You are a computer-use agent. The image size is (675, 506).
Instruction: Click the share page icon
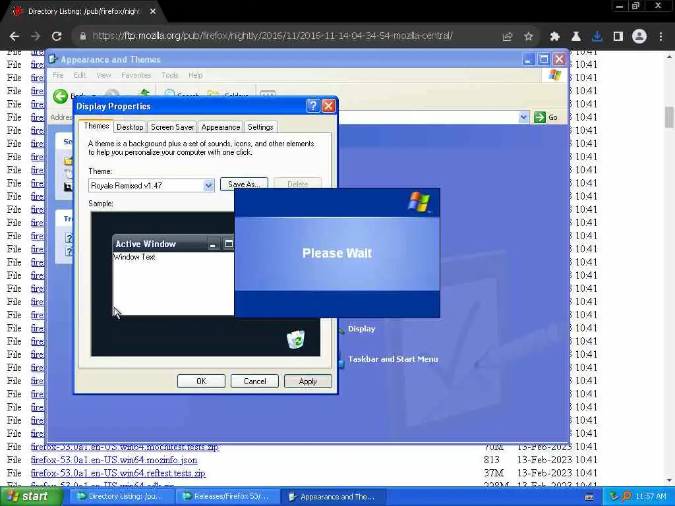point(508,37)
